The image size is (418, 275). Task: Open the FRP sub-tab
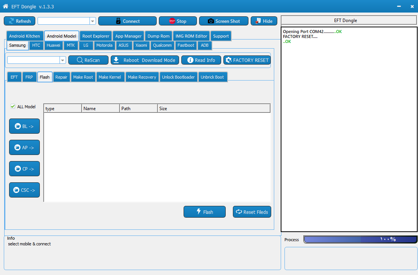(29, 77)
